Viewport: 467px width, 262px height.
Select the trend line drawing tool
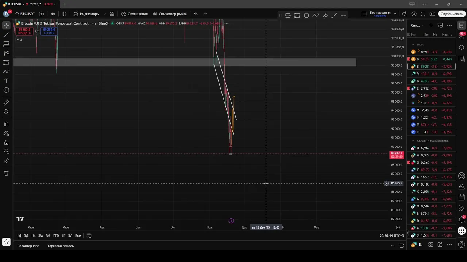tap(6, 35)
